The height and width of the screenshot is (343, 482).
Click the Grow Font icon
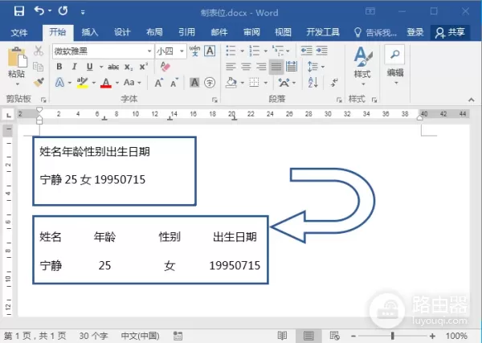[158, 83]
